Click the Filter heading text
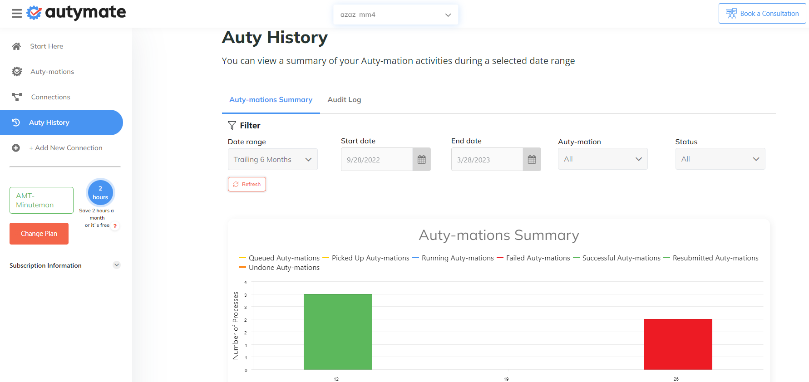Viewport: 809px width, 382px height. [250, 125]
